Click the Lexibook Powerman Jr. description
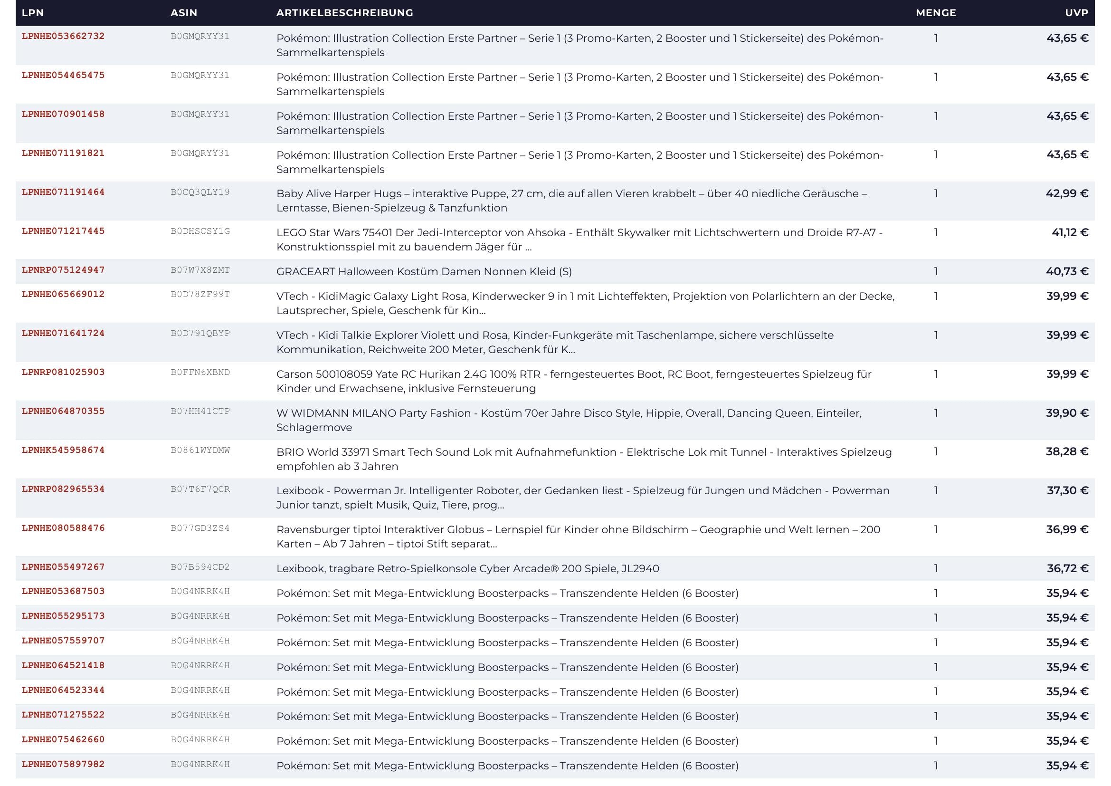Screen dimensions: 1111x786 pyautogui.click(x=583, y=498)
